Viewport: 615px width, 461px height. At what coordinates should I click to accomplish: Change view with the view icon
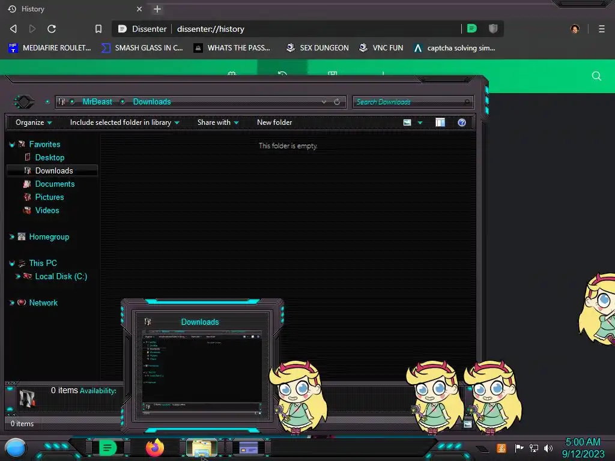coord(407,122)
